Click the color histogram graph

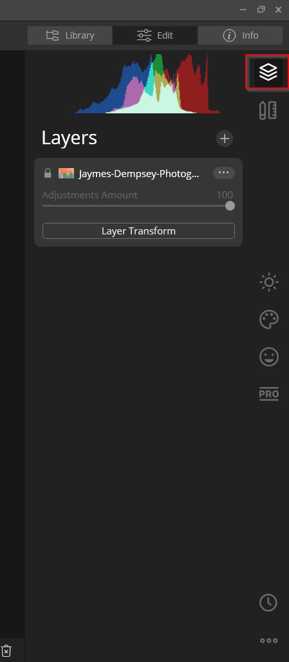pyautogui.click(x=144, y=84)
